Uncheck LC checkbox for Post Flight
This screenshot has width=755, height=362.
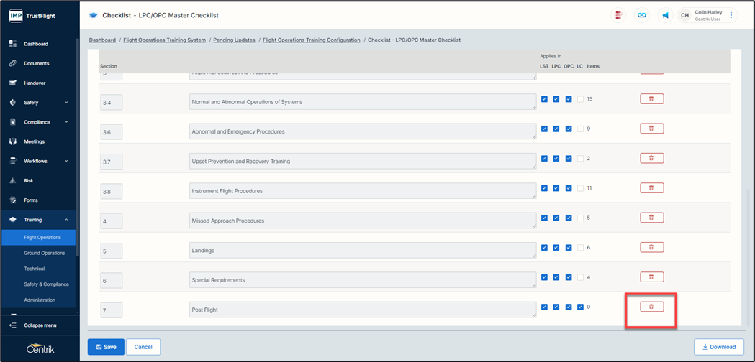click(580, 307)
